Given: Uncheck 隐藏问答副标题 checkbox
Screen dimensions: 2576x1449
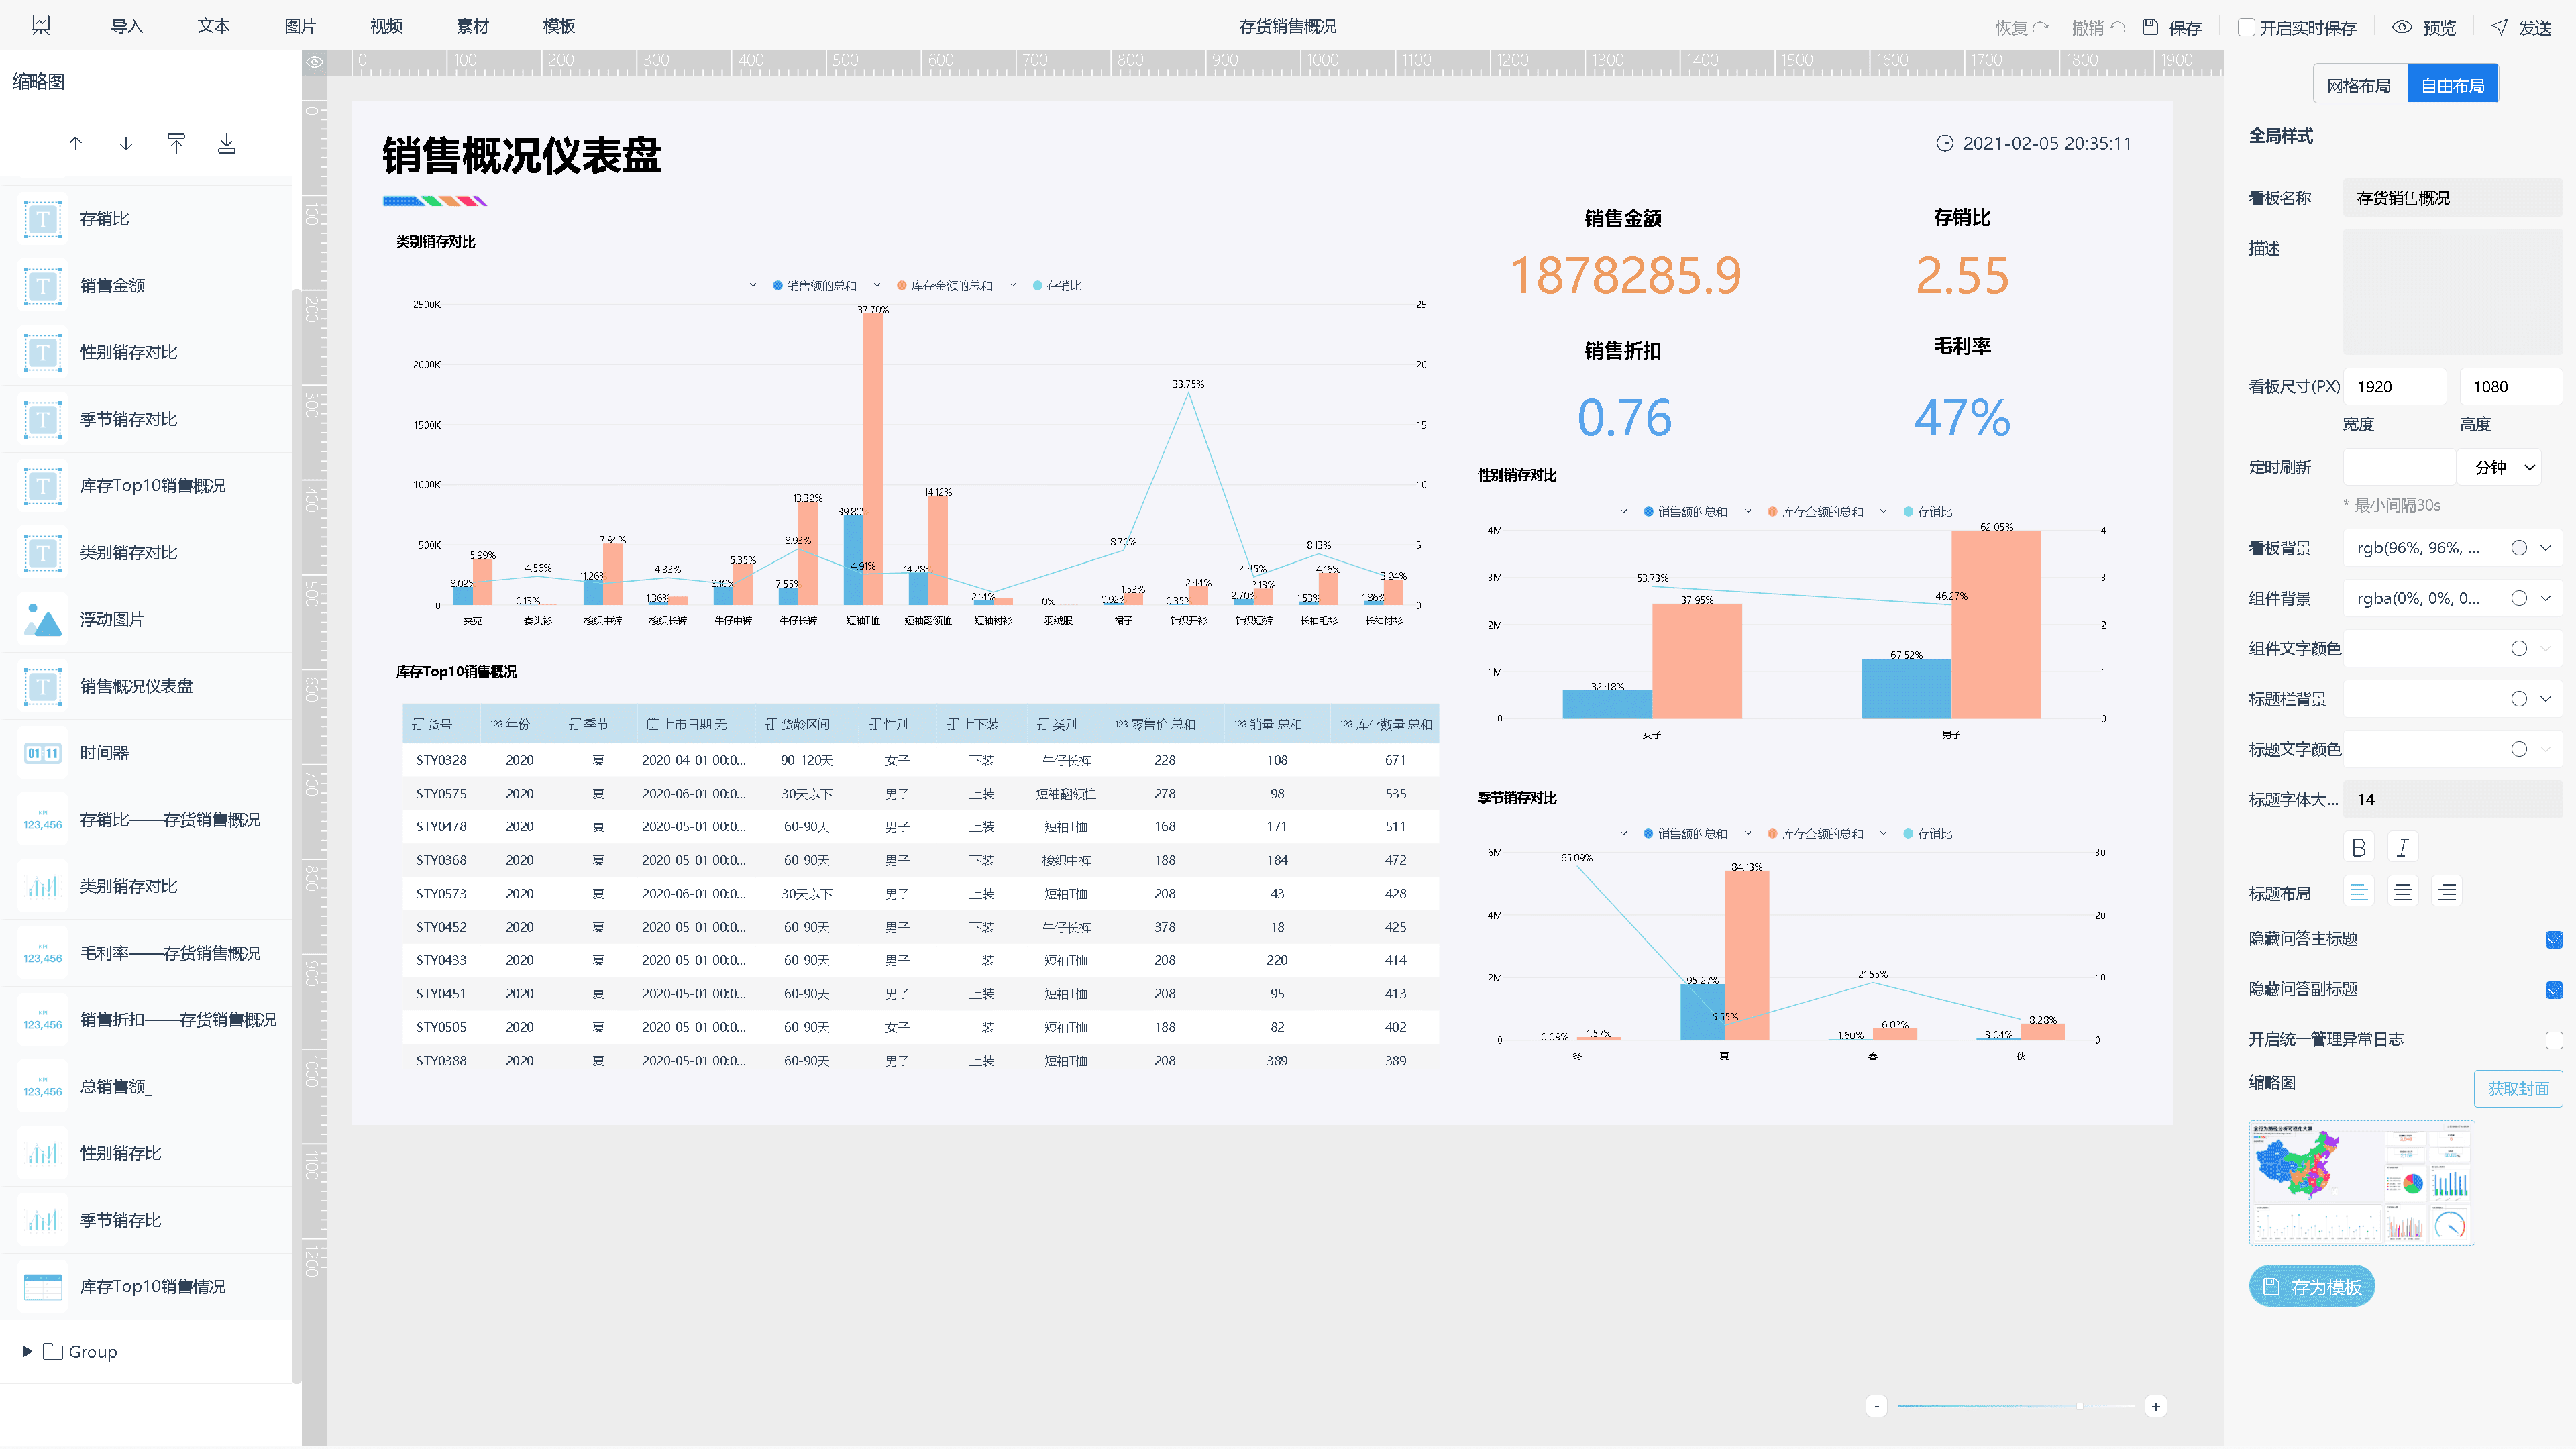Looking at the screenshot, I should (2554, 990).
